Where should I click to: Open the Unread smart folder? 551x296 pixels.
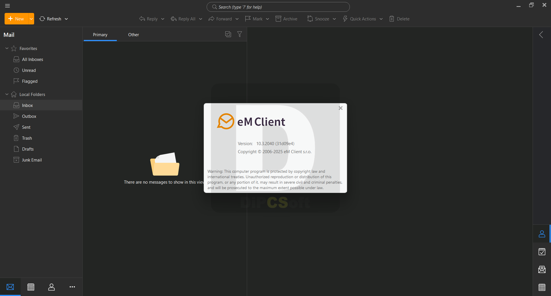click(41, 70)
